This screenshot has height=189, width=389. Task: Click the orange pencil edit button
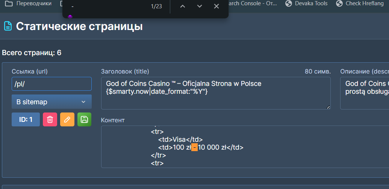click(67, 120)
